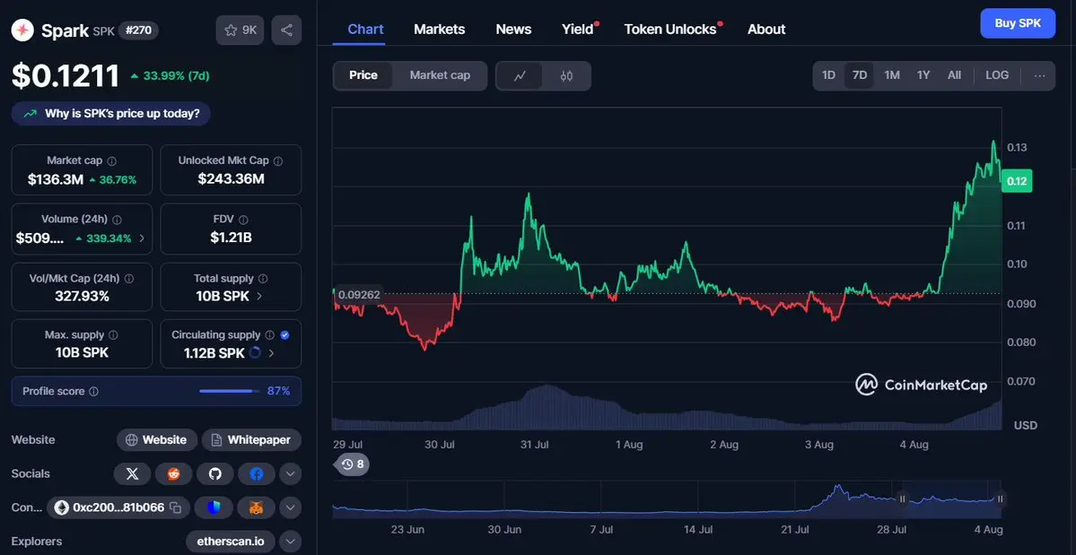Expand more explorers list
Image resolution: width=1076 pixels, height=555 pixels.
coord(290,542)
